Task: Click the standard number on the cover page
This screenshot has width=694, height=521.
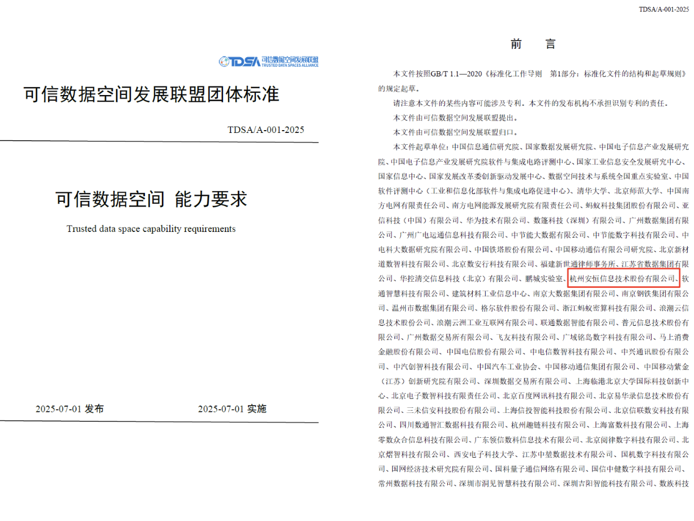Action: 266,130
